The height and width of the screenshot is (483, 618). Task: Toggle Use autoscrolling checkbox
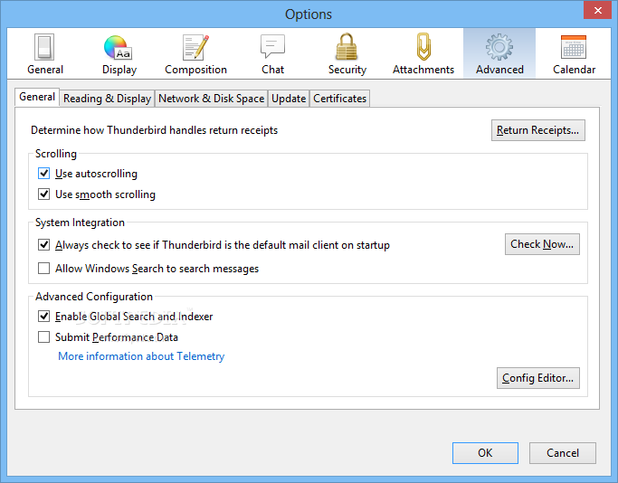click(x=43, y=174)
